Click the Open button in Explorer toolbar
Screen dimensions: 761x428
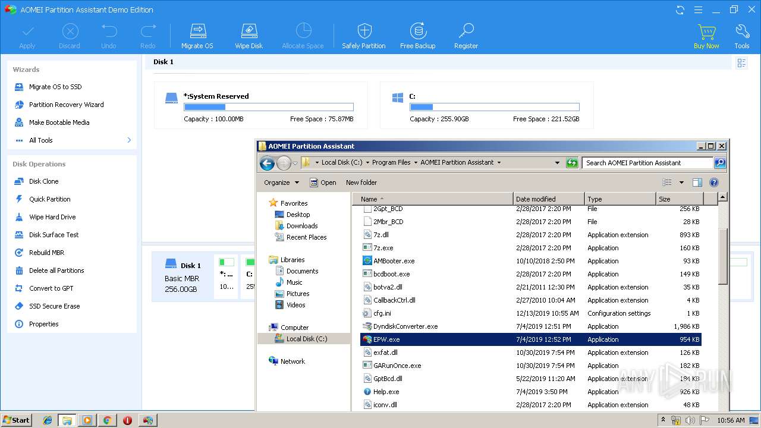pos(323,182)
